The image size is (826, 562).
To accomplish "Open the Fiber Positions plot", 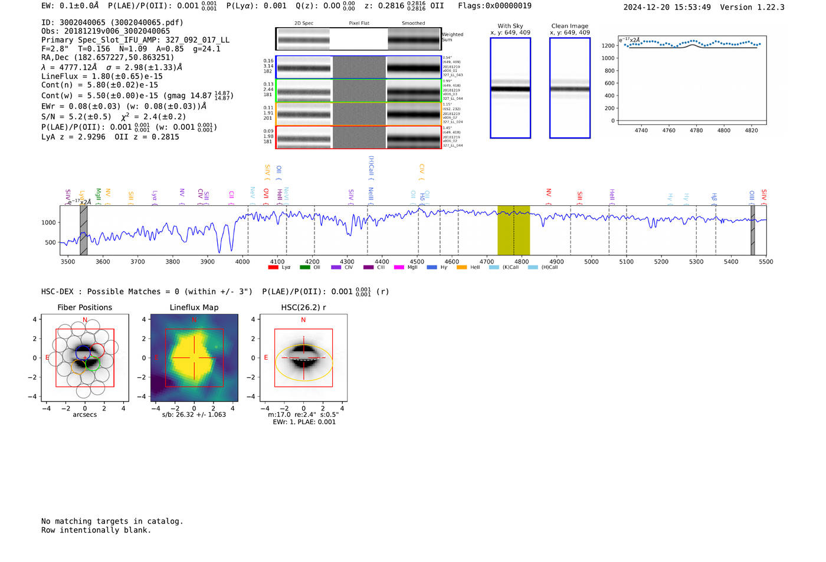I will (x=85, y=358).
